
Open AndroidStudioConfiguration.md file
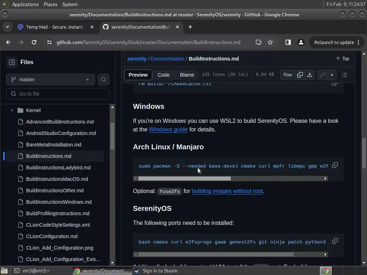[61, 133]
